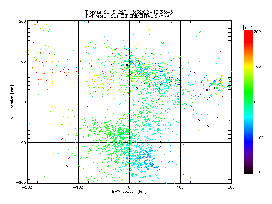Click the colorbar scale label "100"
The width and height of the screenshot is (272, 204).
click(x=257, y=66)
